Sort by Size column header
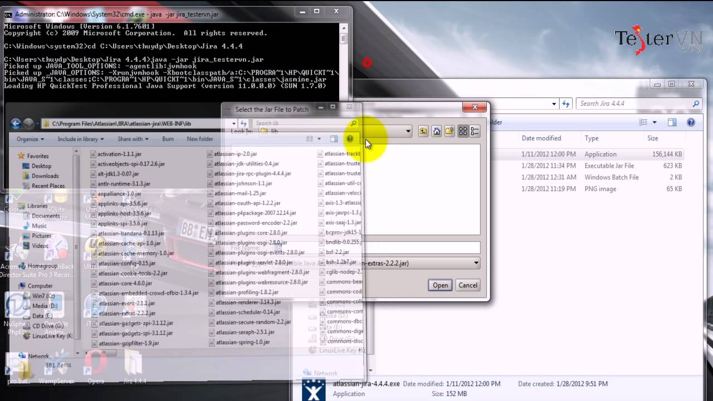Image resolution: width=713 pixels, height=401 pixels. 653,138
